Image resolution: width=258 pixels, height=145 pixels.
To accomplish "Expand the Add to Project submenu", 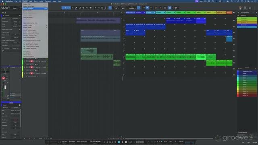I will click(35, 25).
